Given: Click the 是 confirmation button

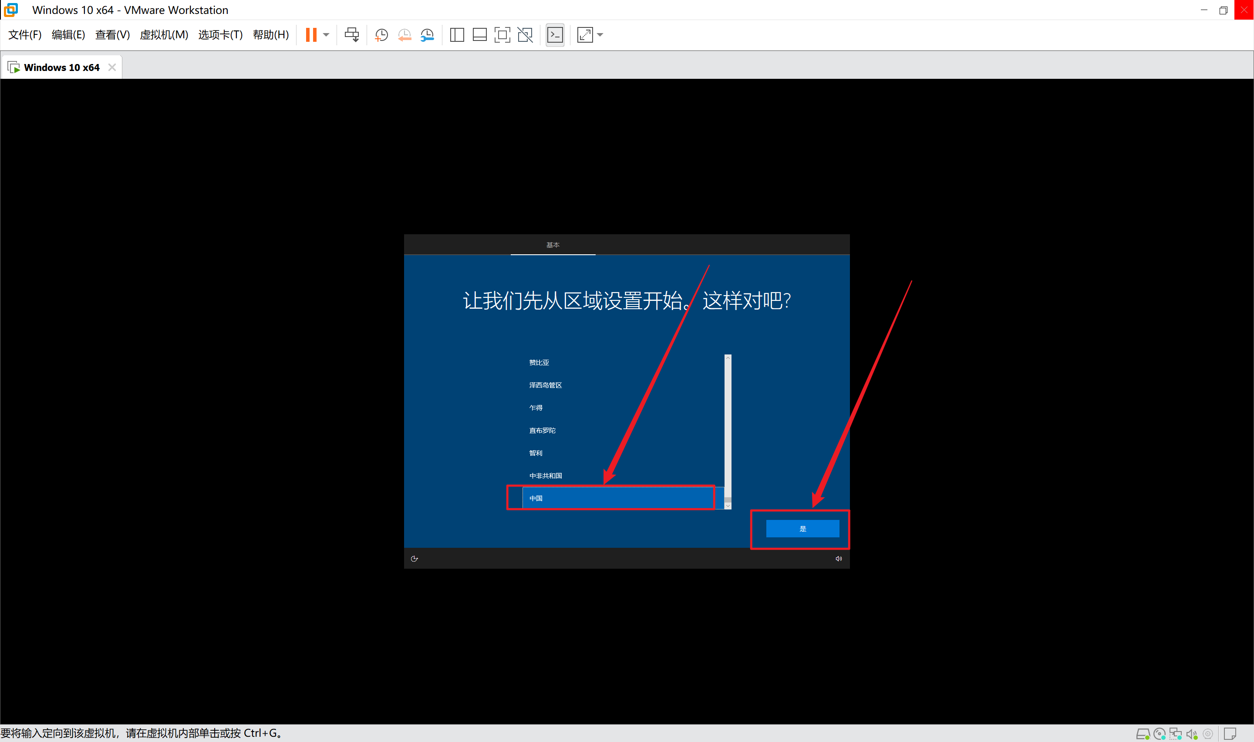Looking at the screenshot, I should [x=802, y=529].
